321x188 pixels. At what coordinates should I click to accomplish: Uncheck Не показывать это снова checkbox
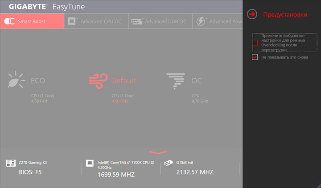point(255,57)
